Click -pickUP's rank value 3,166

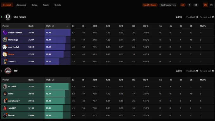(31, 108)
